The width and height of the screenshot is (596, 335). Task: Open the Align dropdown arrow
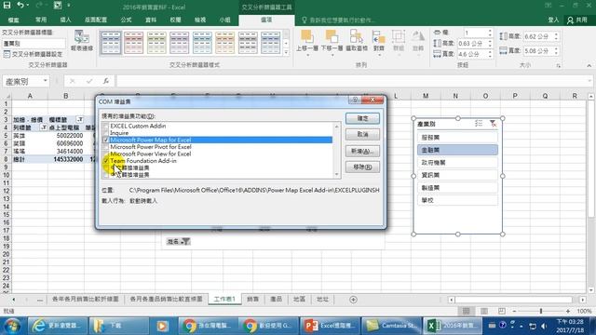(379, 56)
